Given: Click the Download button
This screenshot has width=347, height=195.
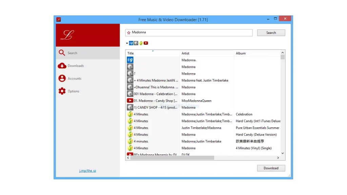Looking at the screenshot, I should [271, 168].
